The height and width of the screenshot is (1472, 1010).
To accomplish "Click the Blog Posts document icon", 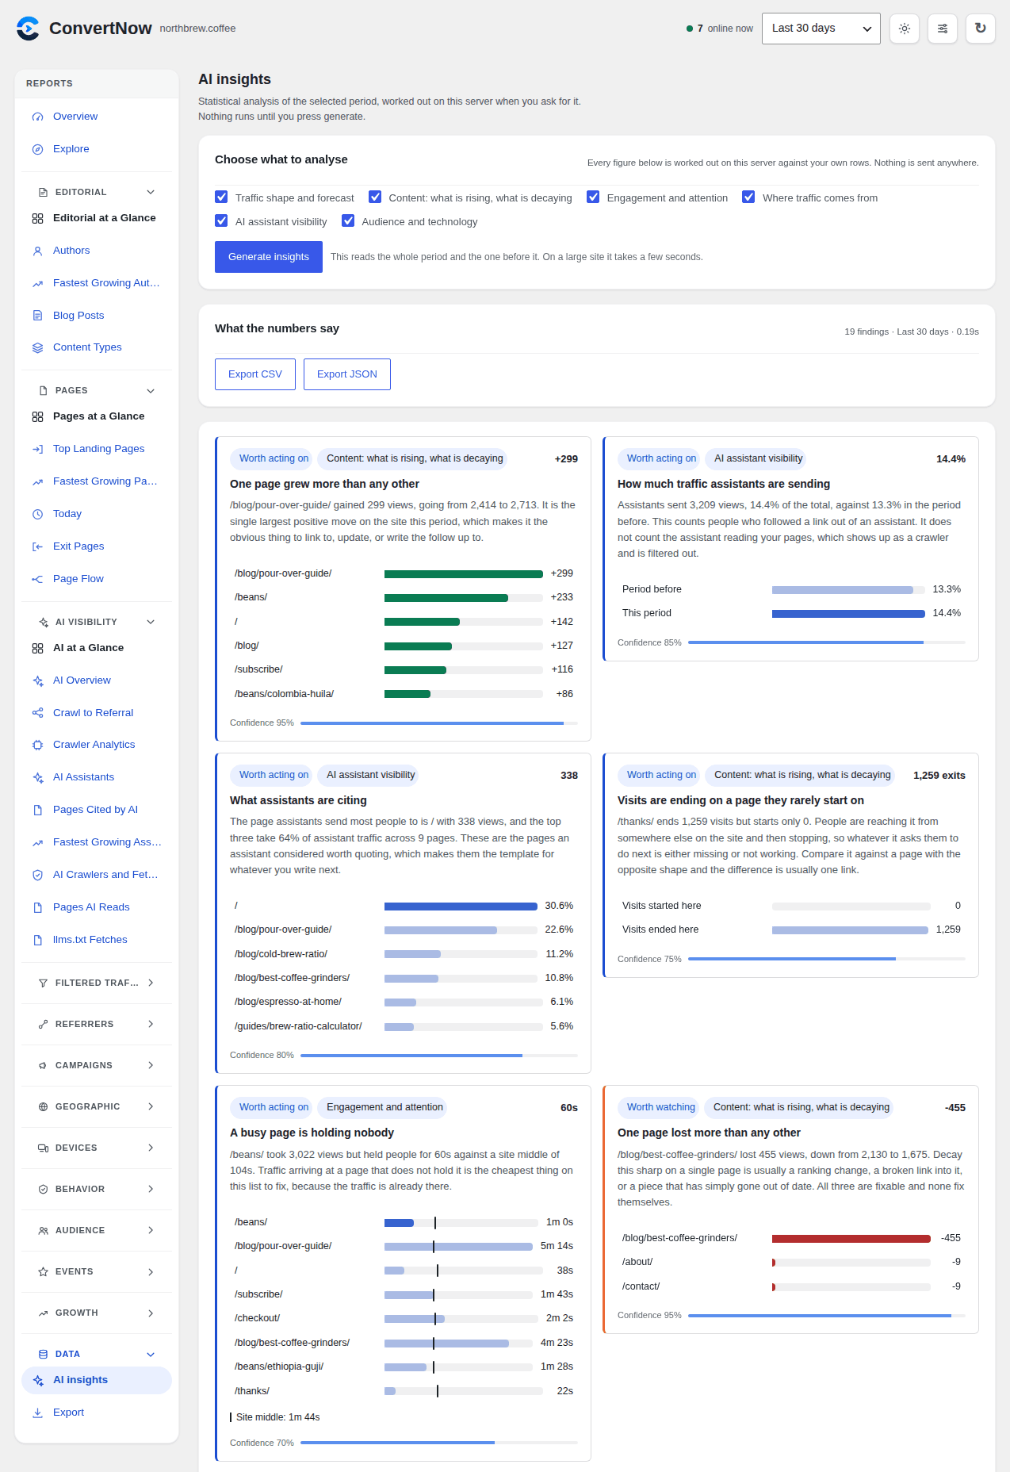I will (x=37, y=316).
